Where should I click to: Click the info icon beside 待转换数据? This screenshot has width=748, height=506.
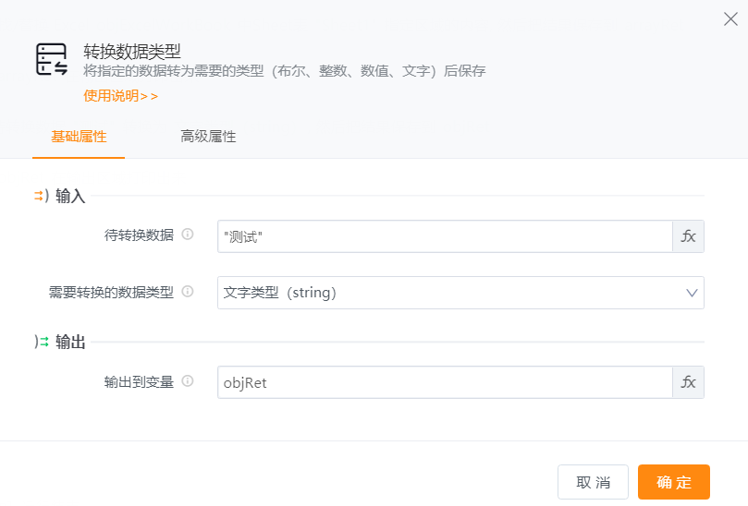(x=188, y=235)
